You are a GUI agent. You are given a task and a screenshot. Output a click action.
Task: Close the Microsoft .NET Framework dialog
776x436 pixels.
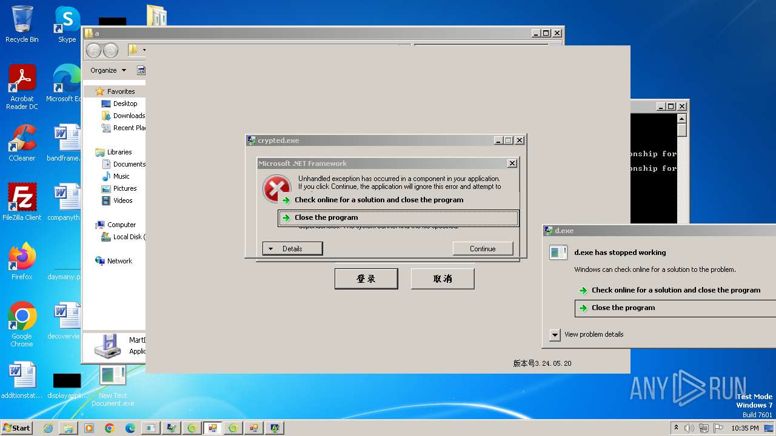[512, 163]
